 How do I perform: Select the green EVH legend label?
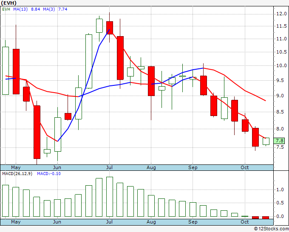6,9
